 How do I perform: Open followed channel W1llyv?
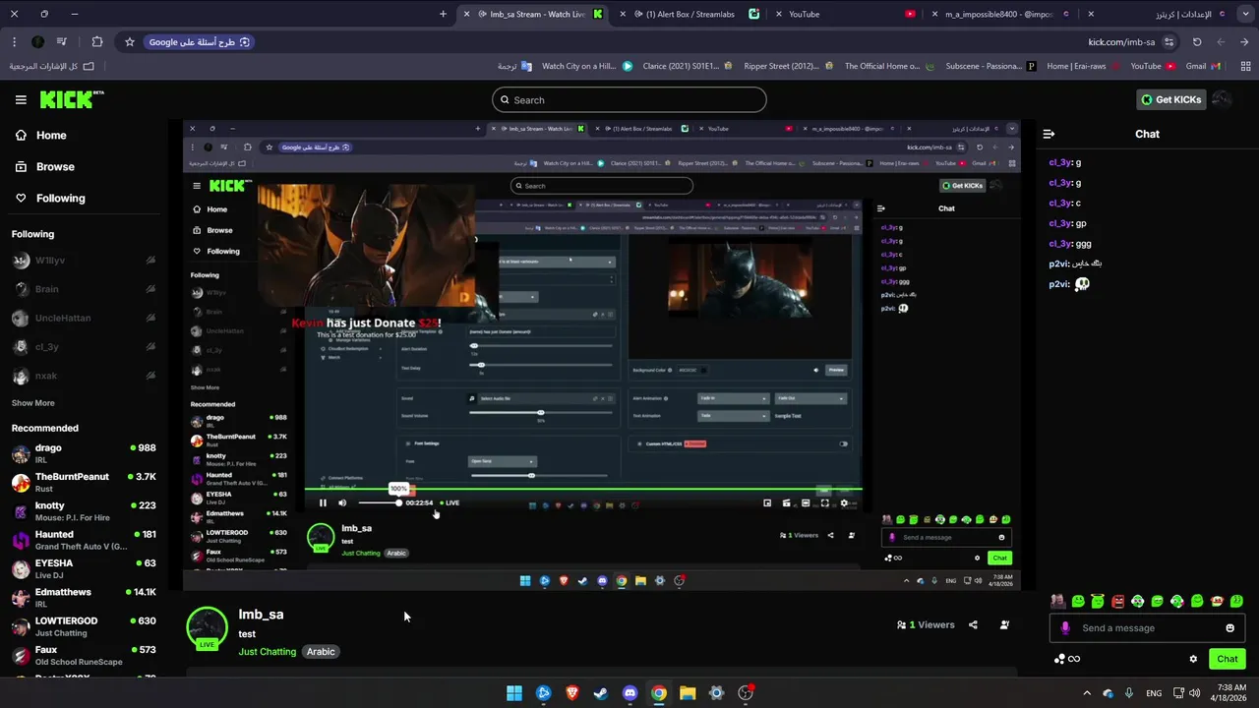(83, 261)
